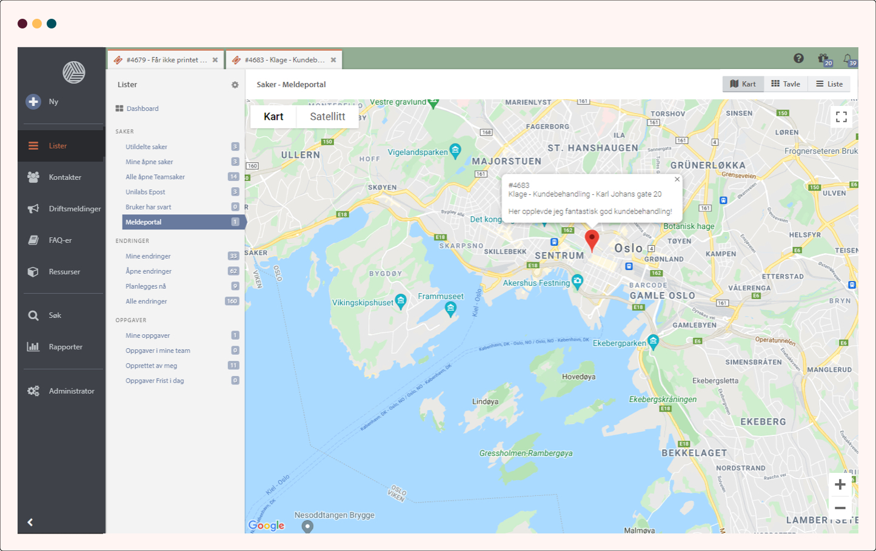Open the Administrator menu

click(71, 391)
